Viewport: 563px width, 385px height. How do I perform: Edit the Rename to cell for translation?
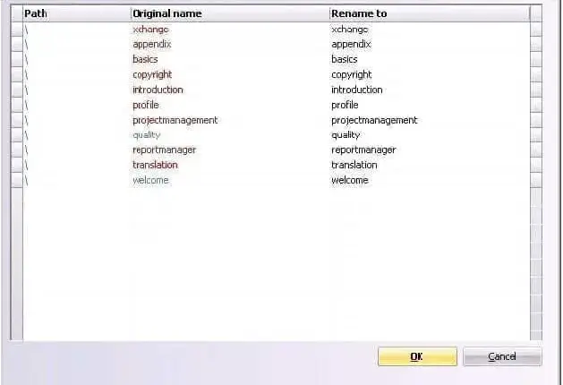tap(430, 165)
